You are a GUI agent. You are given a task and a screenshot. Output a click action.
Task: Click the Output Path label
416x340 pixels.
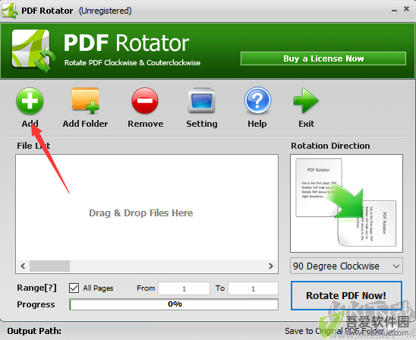pyautogui.click(x=34, y=331)
